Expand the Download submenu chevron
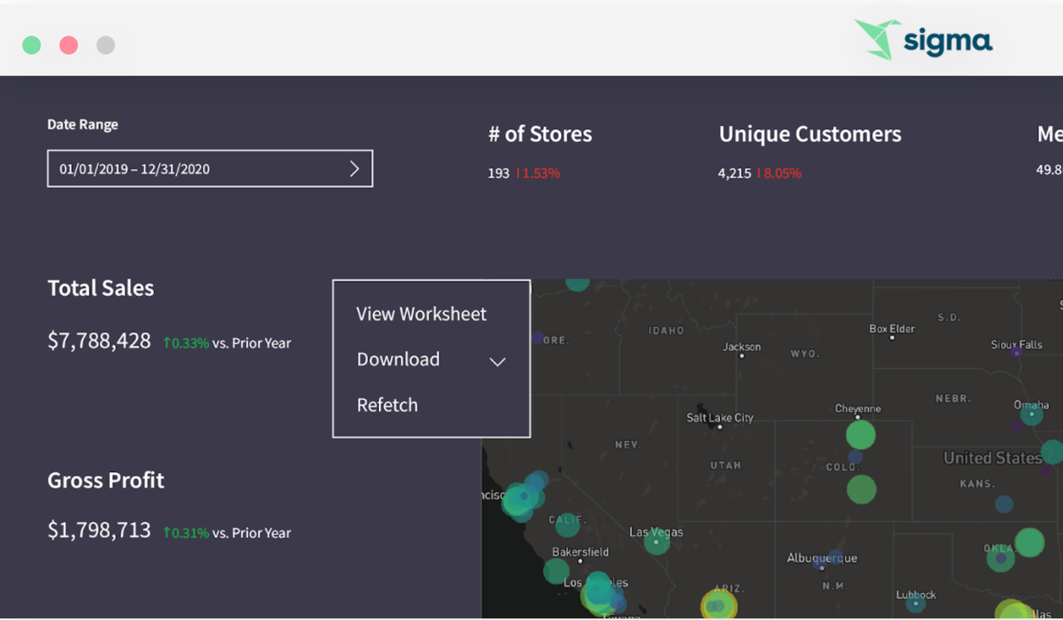Image resolution: width=1063 pixels, height=620 pixels. pyautogui.click(x=497, y=362)
